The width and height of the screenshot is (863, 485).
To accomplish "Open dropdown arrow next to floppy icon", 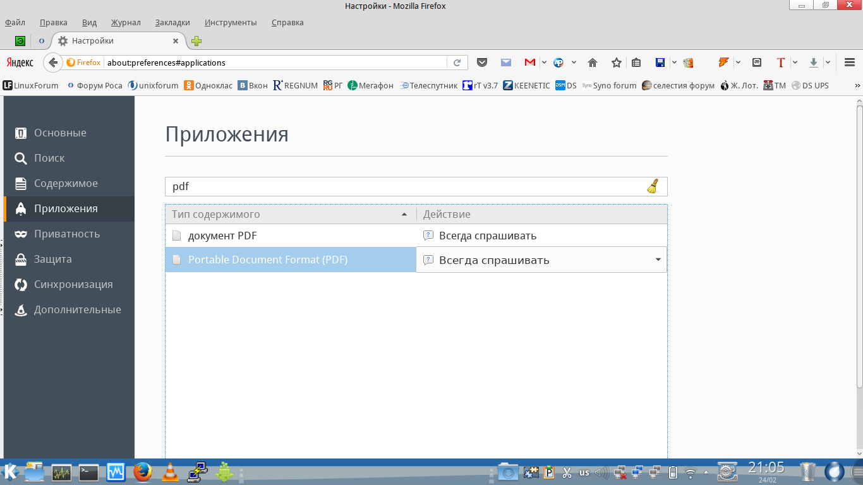I will (674, 63).
